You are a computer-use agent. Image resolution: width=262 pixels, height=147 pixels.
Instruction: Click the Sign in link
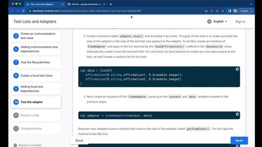tap(240, 22)
